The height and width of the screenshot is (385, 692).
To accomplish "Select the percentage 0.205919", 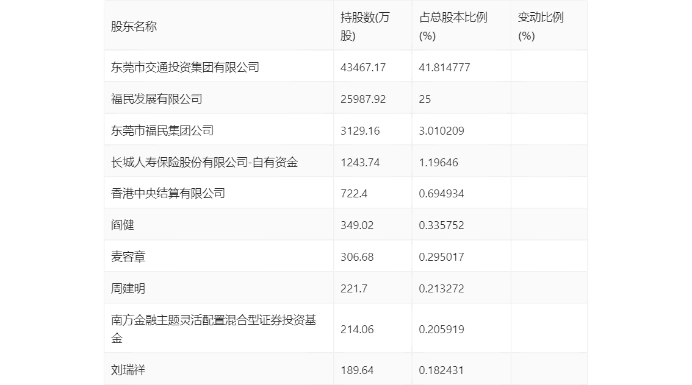I will click(441, 329).
